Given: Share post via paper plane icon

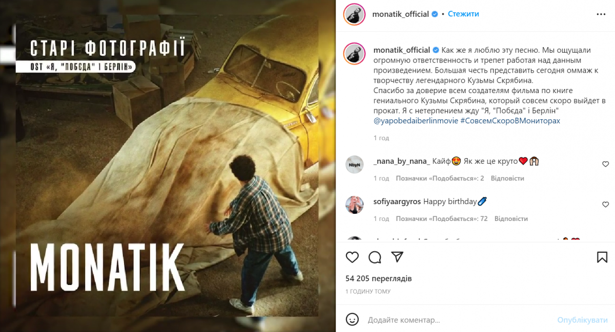Looking at the screenshot, I should pos(397,257).
